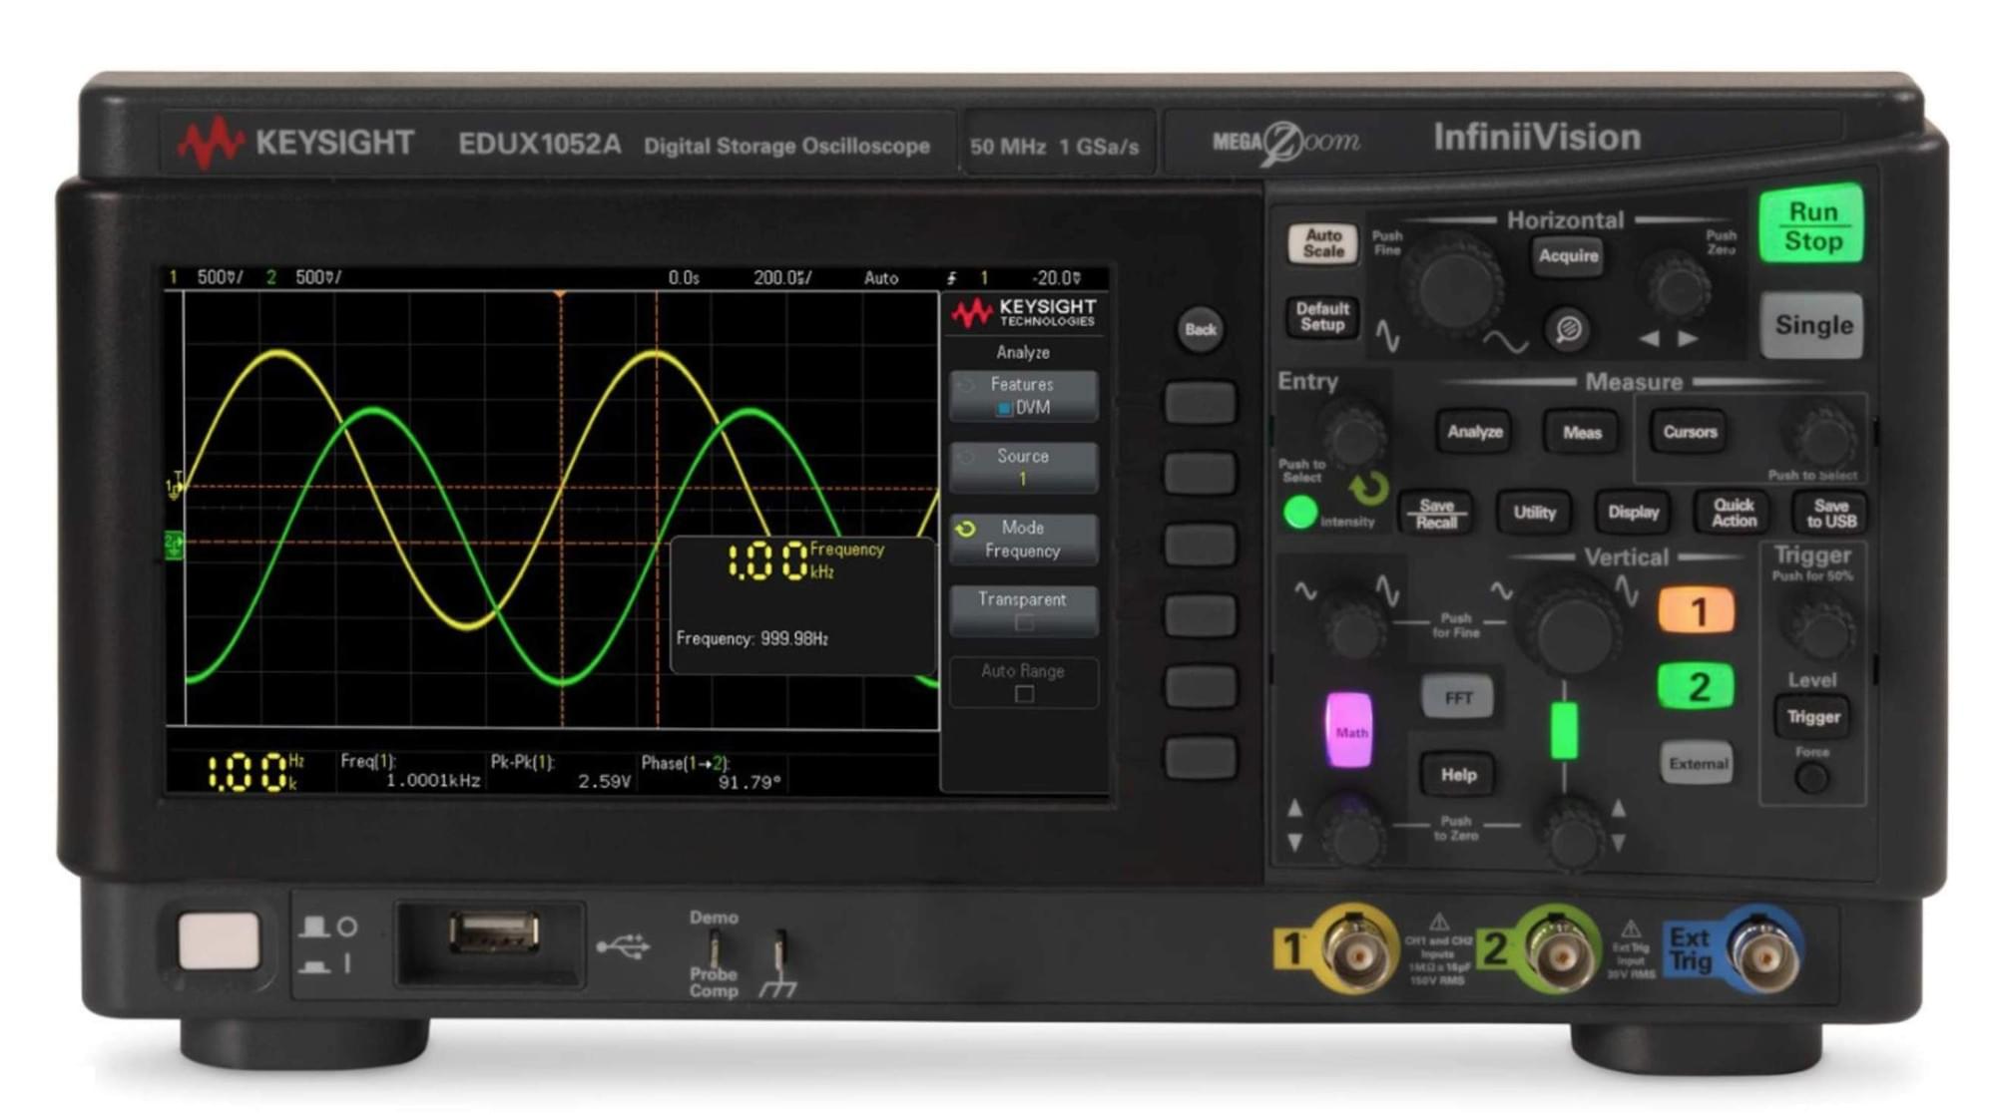Click the Freq(1) 1.0001kHz measurement

point(410,771)
